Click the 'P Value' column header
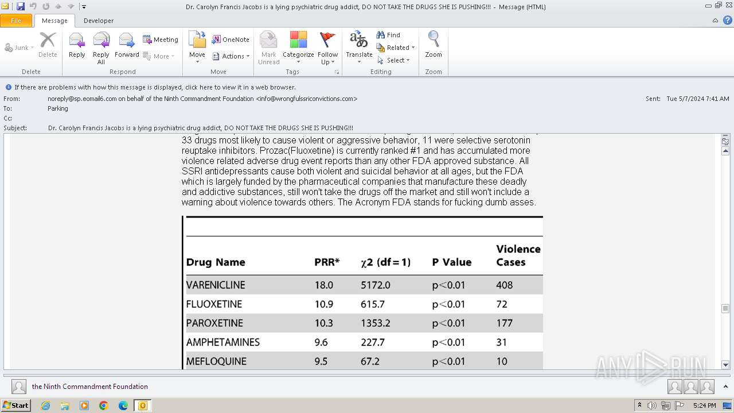734x413 pixels. [x=452, y=262]
